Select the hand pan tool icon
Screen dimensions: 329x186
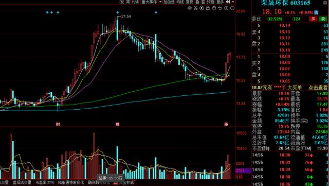click(x=214, y=8)
